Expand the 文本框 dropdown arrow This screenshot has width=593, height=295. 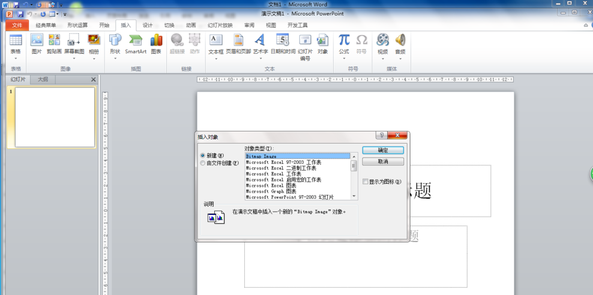216,59
